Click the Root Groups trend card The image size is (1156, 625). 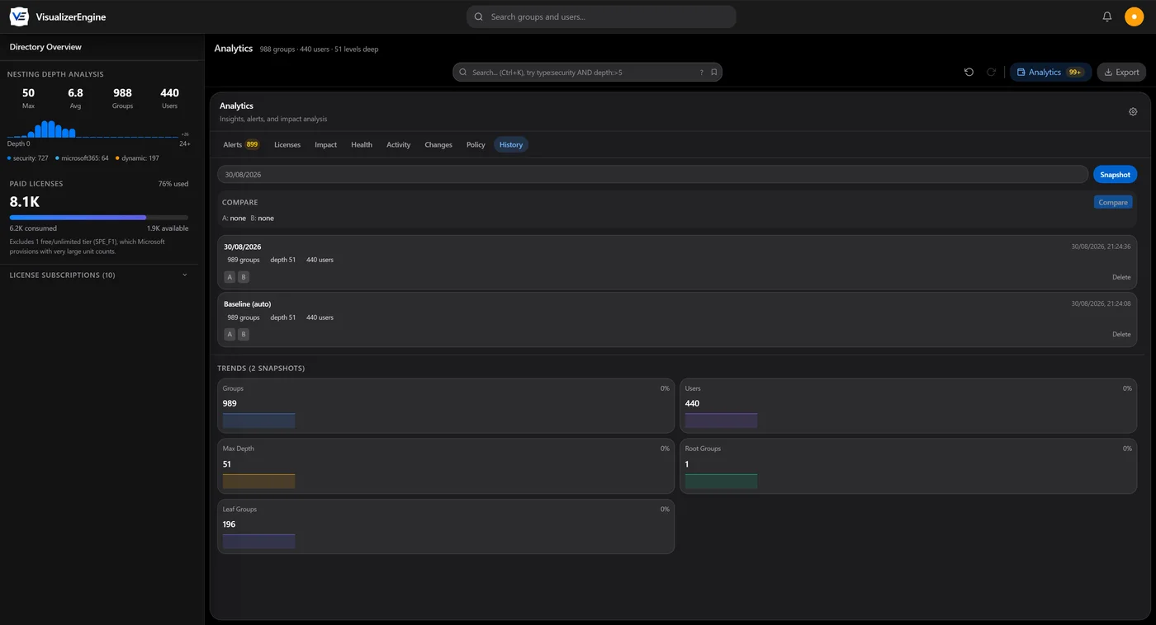coord(908,466)
